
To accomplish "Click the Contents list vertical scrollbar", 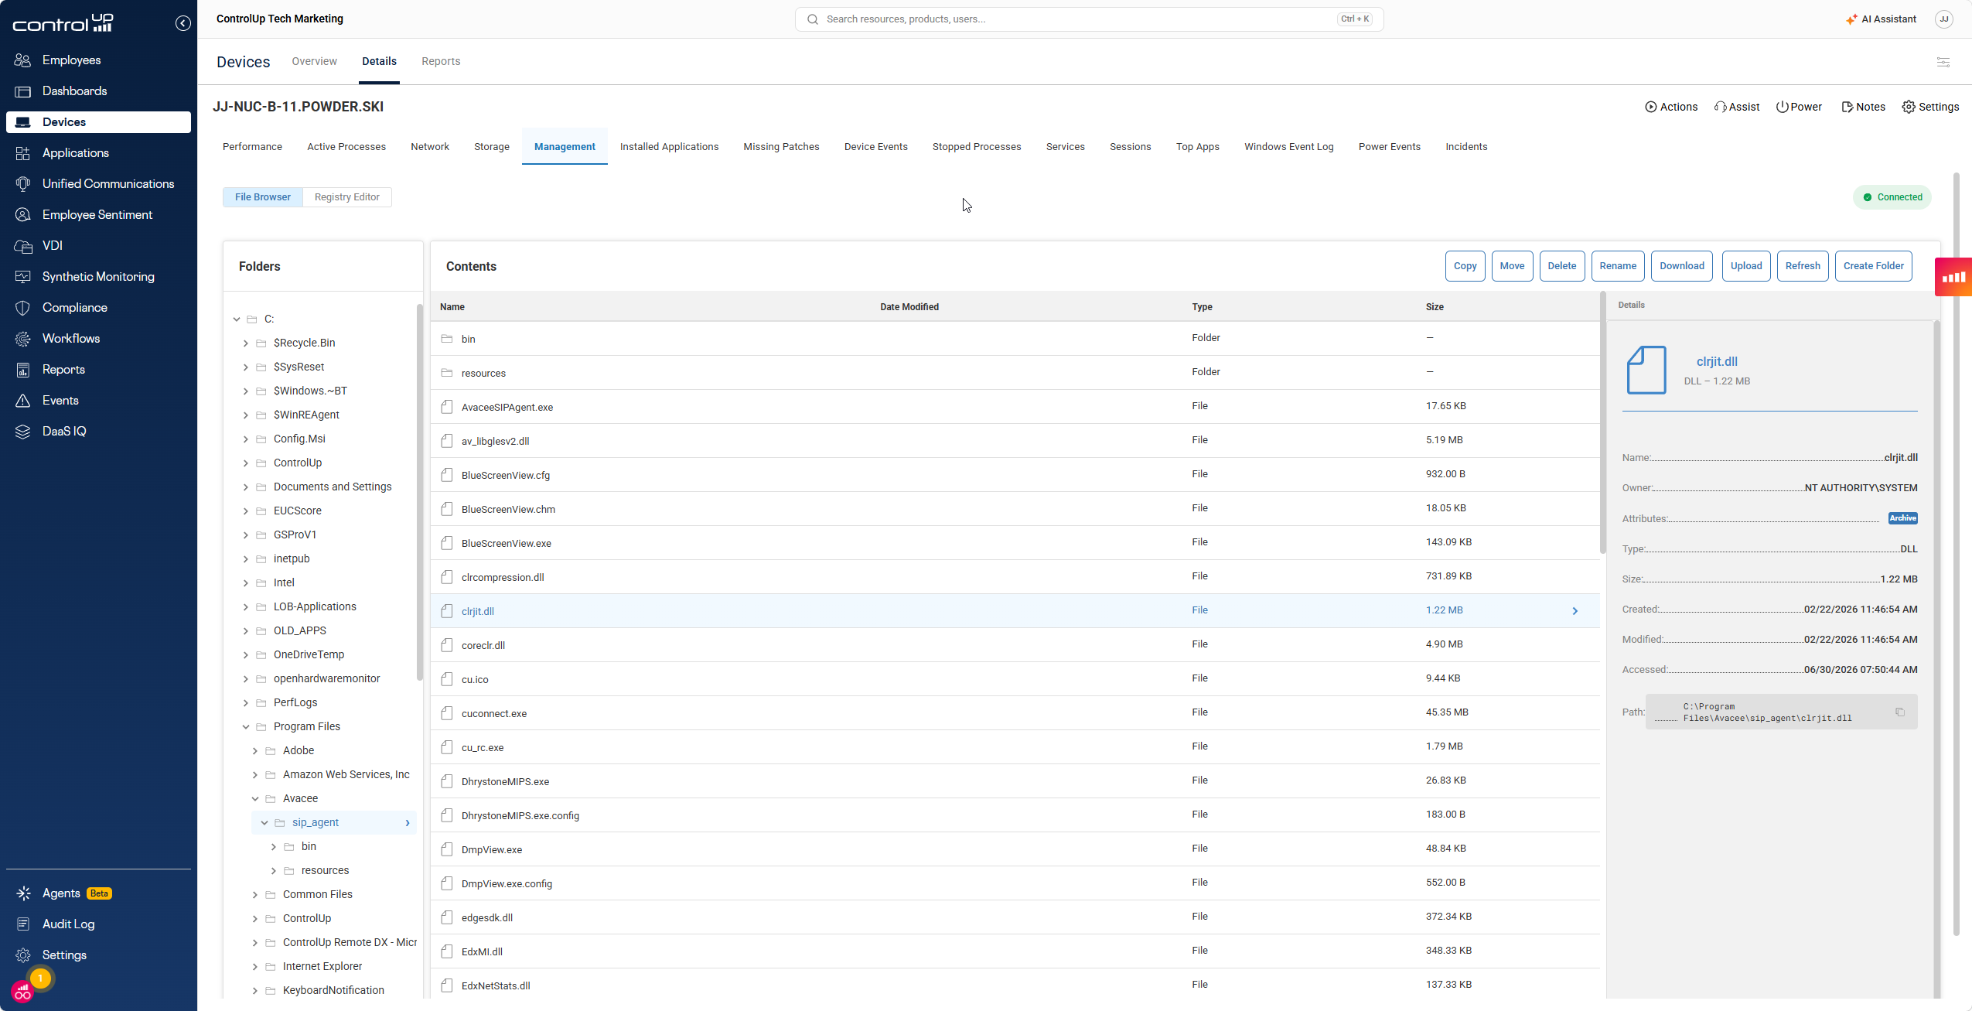I will coord(1602,423).
